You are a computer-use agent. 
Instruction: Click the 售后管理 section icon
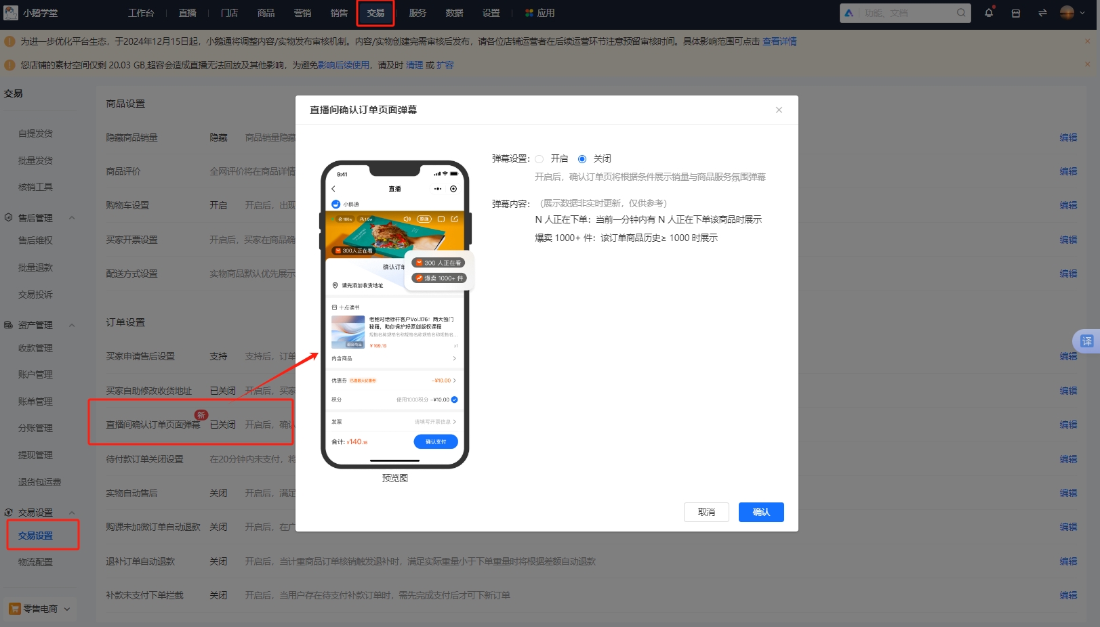click(x=8, y=217)
